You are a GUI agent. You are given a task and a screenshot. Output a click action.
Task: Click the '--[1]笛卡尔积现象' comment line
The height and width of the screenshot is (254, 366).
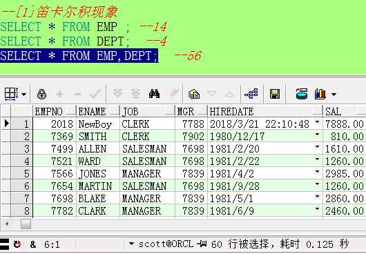point(59,12)
